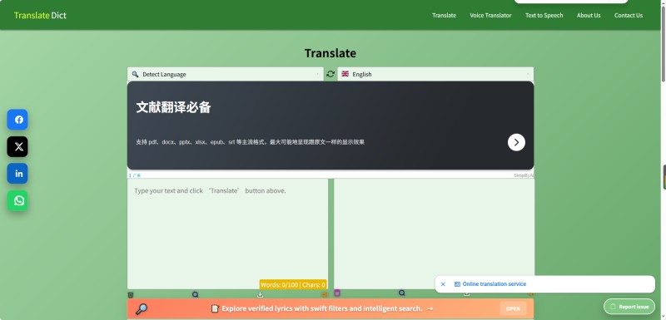Screen dimensions: 666x320
Task: Click the search icon below the output box
Action: pyautogui.click(x=402, y=293)
